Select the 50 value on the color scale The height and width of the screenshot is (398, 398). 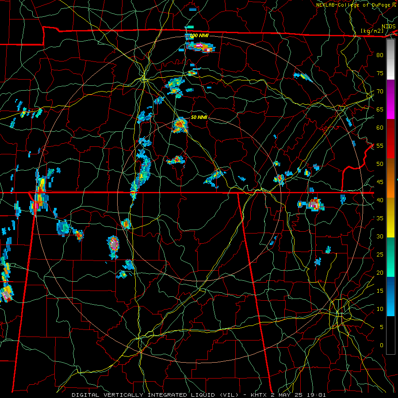(380, 164)
